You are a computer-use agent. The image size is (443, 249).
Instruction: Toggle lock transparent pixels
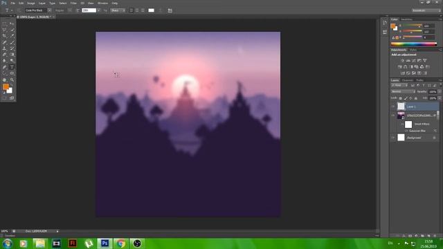point(400,98)
